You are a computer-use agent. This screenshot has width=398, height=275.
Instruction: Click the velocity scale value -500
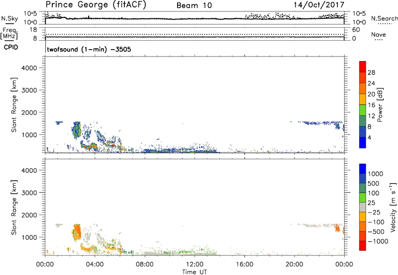pyautogui.click(x=376, y=232)
